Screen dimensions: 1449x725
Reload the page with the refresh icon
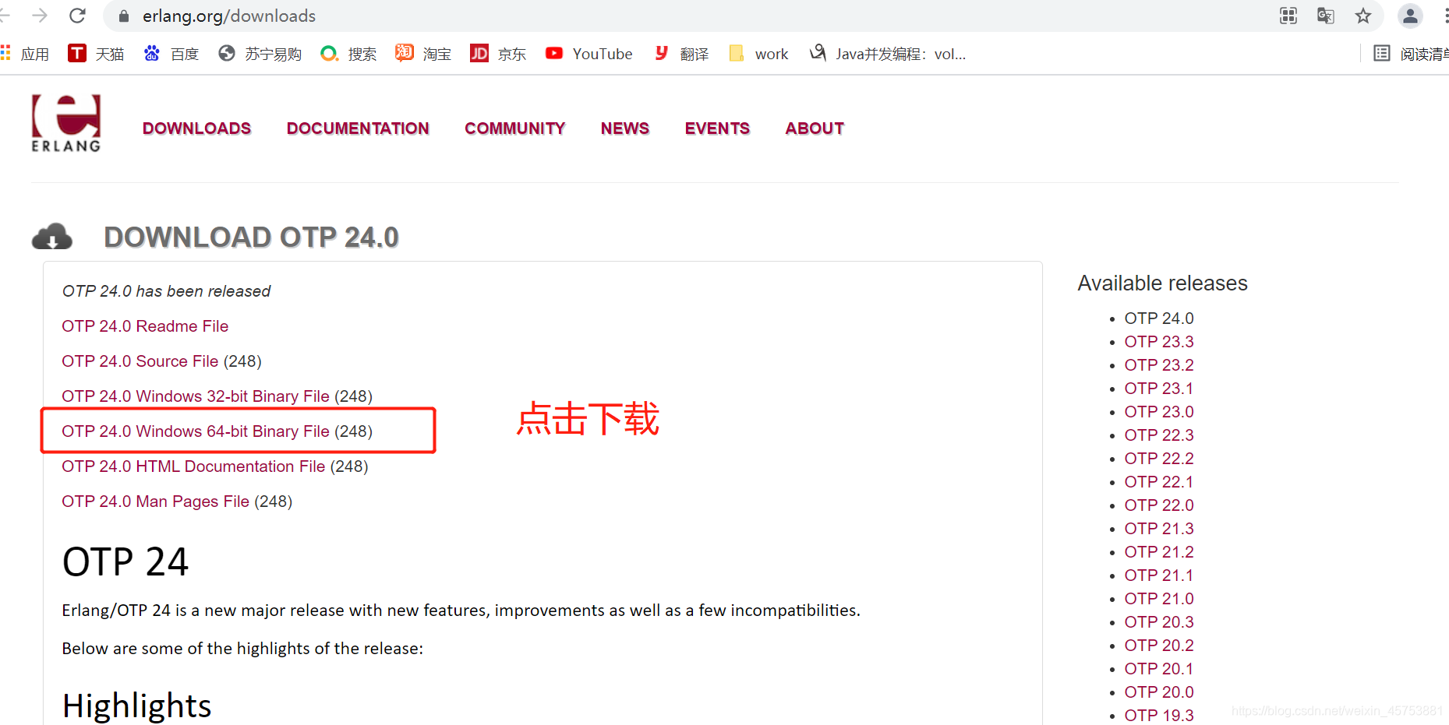click(77, 16)
